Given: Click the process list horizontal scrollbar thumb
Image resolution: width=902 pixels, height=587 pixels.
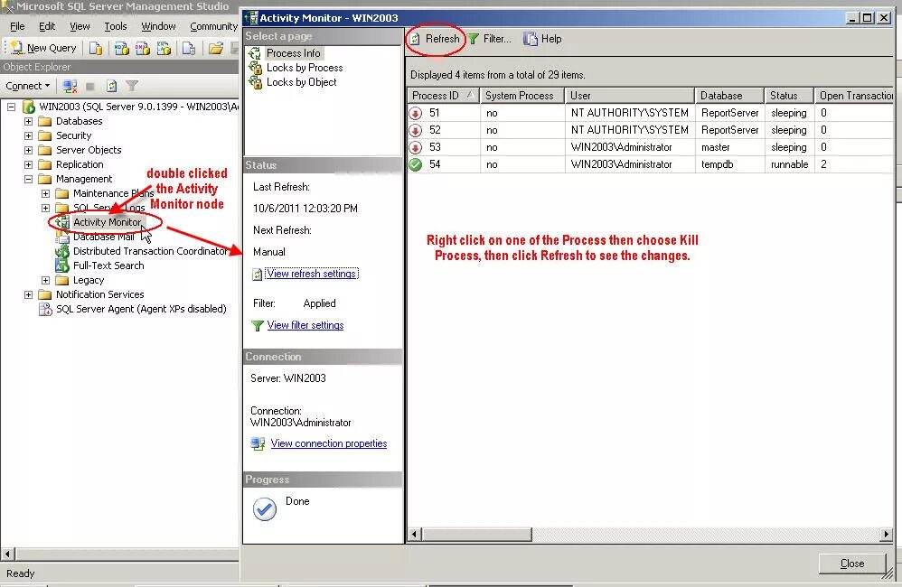Looking at the screenshot, I should pyautogui.click(x=477, y=534).
